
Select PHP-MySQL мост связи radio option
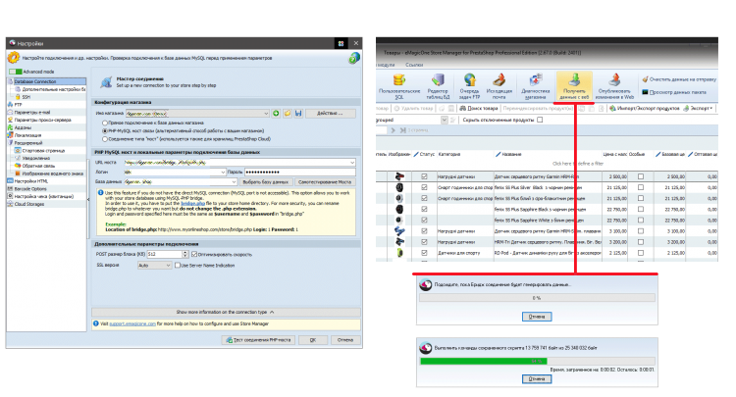pos(104,127)
